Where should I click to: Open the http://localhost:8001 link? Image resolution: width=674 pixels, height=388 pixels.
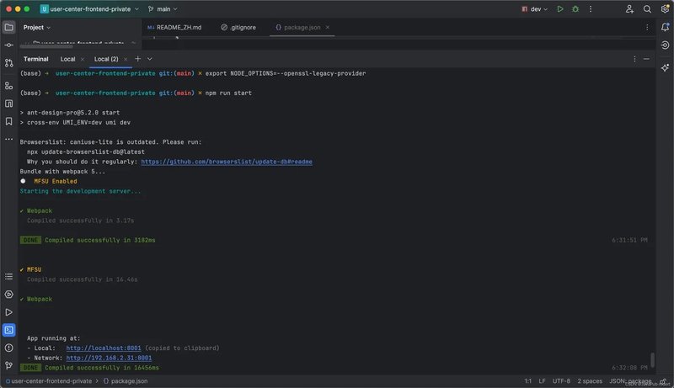click(x=104, y=348)
